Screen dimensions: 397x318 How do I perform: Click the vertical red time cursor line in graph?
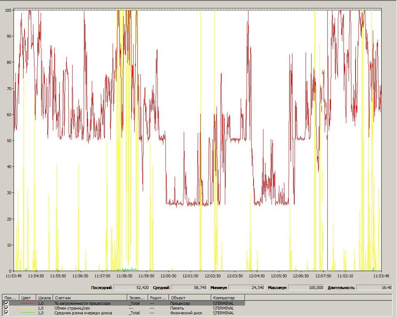click(x=327, y=140)
